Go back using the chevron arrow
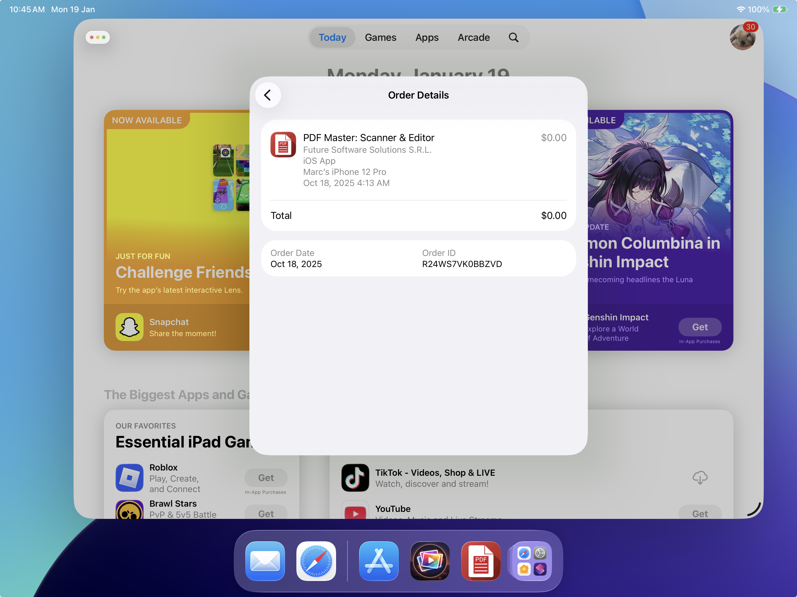Image resolution: width=797 pixels, height=597 pixels. click(x=268, y=95)
